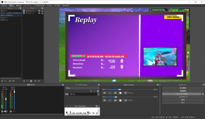Adjust the リプレイ channel volume fader
This screenshot has height=119, width=205.
coord(14,92)
